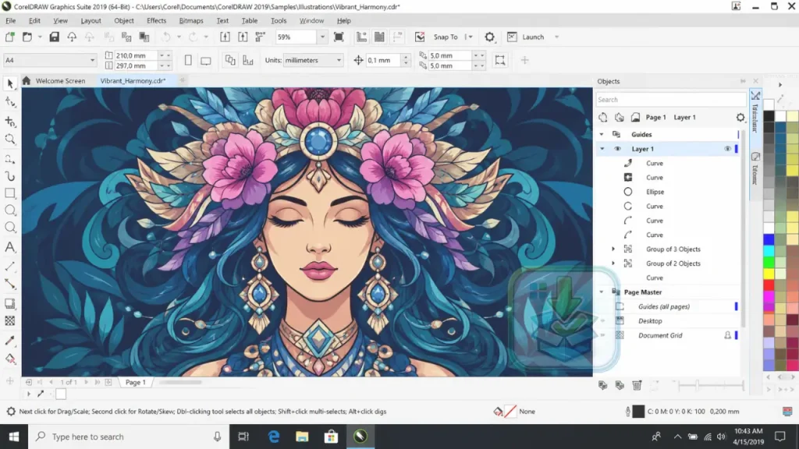Click the Delete trash icon in Objects
Screen dimensions: 799x449
point(637,385)
